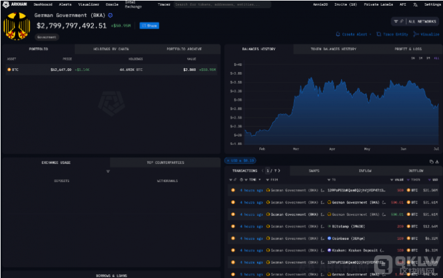
Task: Open the language translate icon in the top bar
Action: coord(415,4)
